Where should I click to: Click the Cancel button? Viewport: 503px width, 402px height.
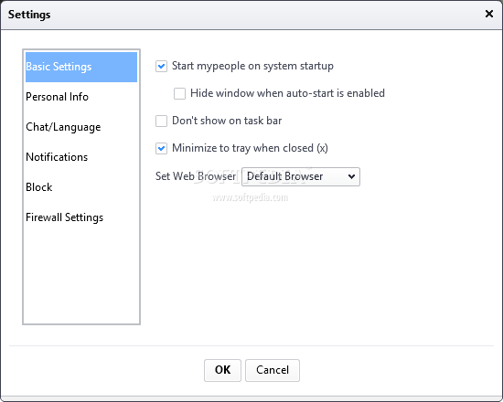pyautogui.click(x=273, y=370)
